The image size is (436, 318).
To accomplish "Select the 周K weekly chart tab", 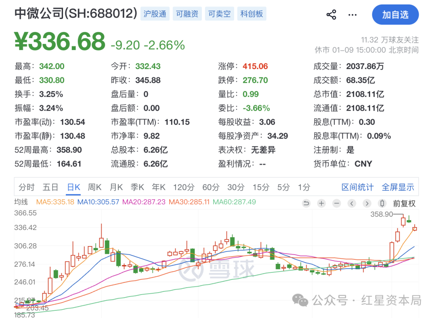I will 94,187.
